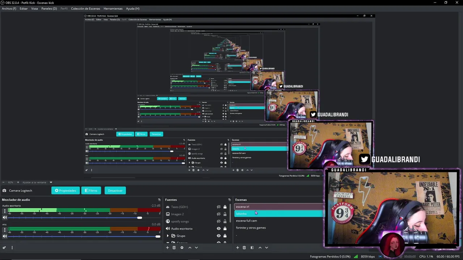This screenshot has width=463, height=260.
Task: Select the escena irl scene
Action: pyautogui.click(x=279, y=207)
